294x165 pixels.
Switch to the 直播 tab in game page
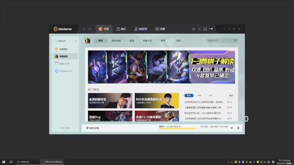tap(132, 41)
